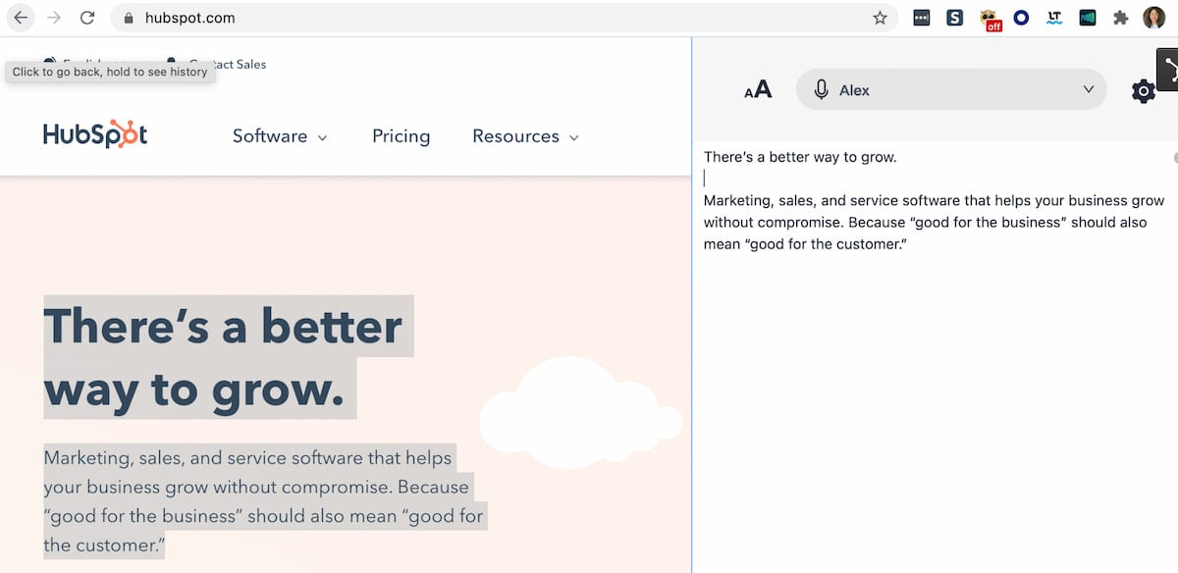Click the microphone icon beside Alex
Screen dimensions: 1178x573
[x=822, y=90]
